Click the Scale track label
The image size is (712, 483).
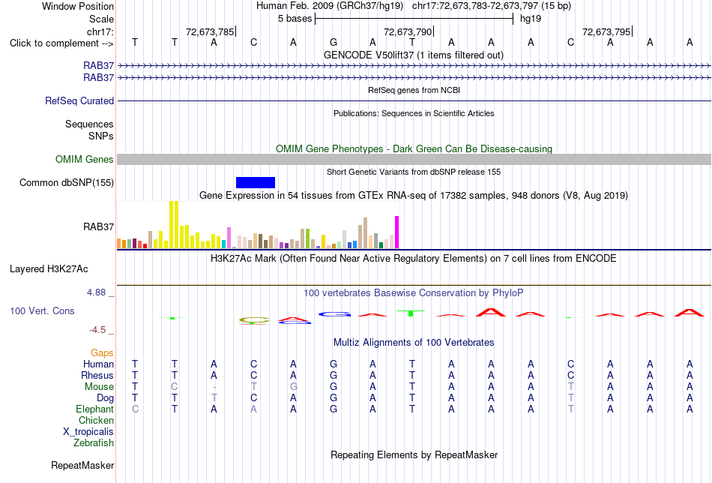[101, 19]
